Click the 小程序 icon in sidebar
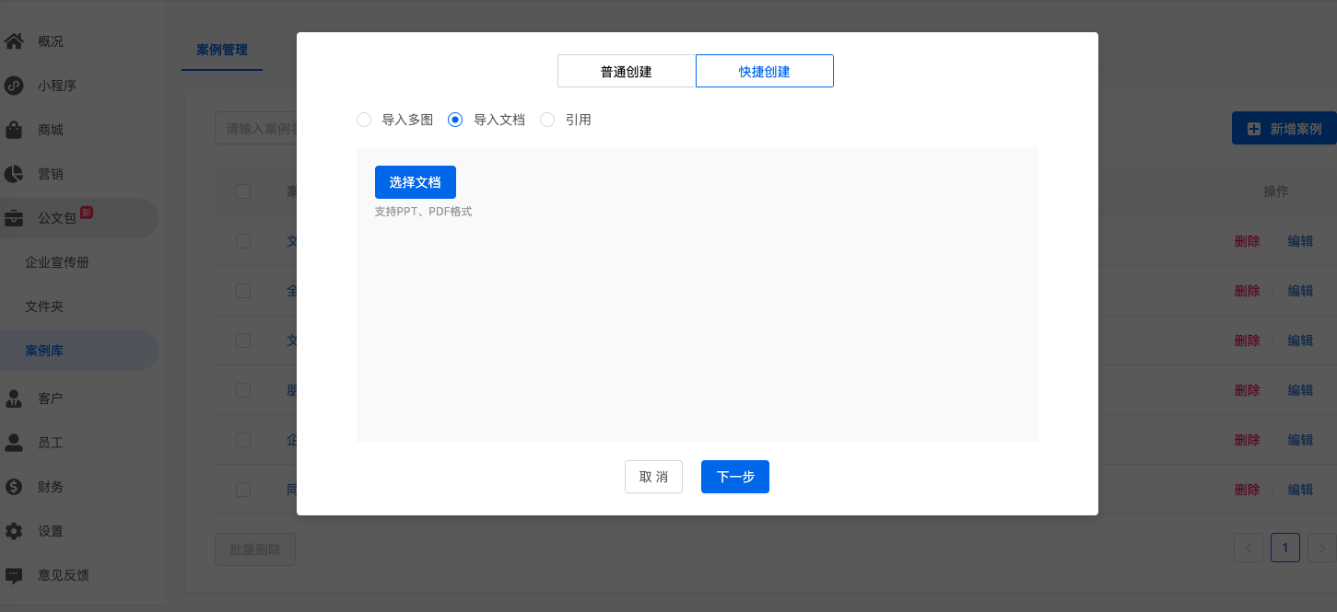 (x=14, y=86)
